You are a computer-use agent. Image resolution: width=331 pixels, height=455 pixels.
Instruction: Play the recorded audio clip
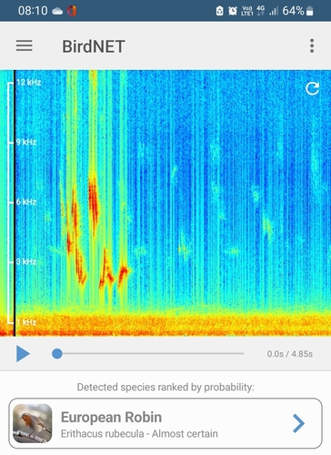(23, 354)
